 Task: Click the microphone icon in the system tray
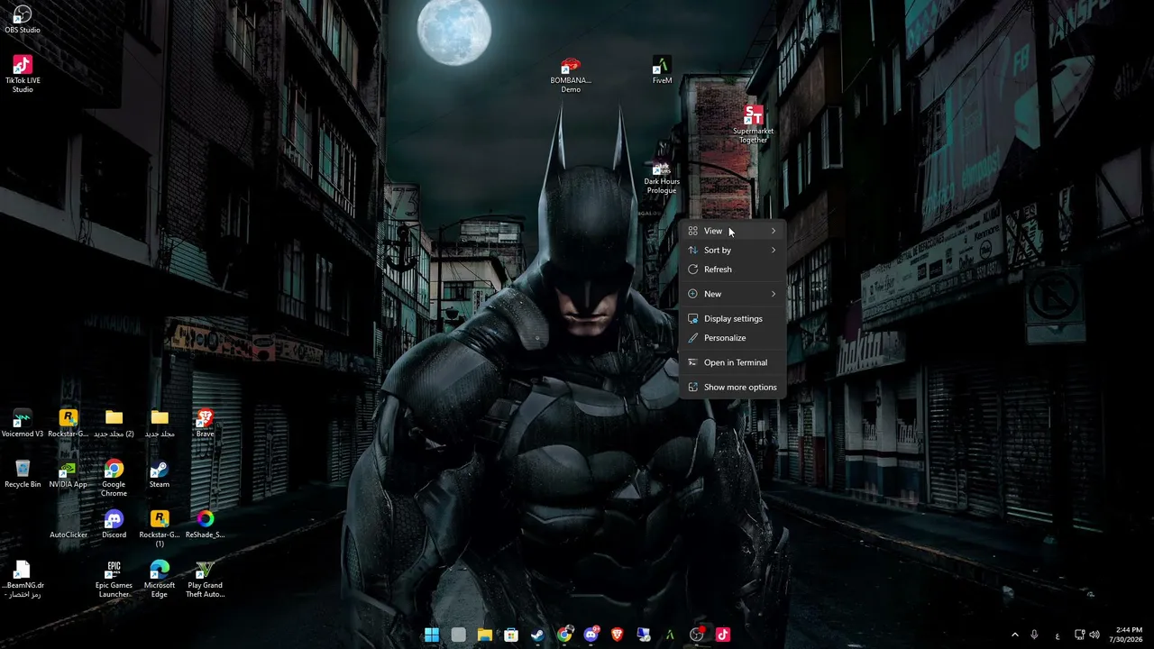[1035, 635]
